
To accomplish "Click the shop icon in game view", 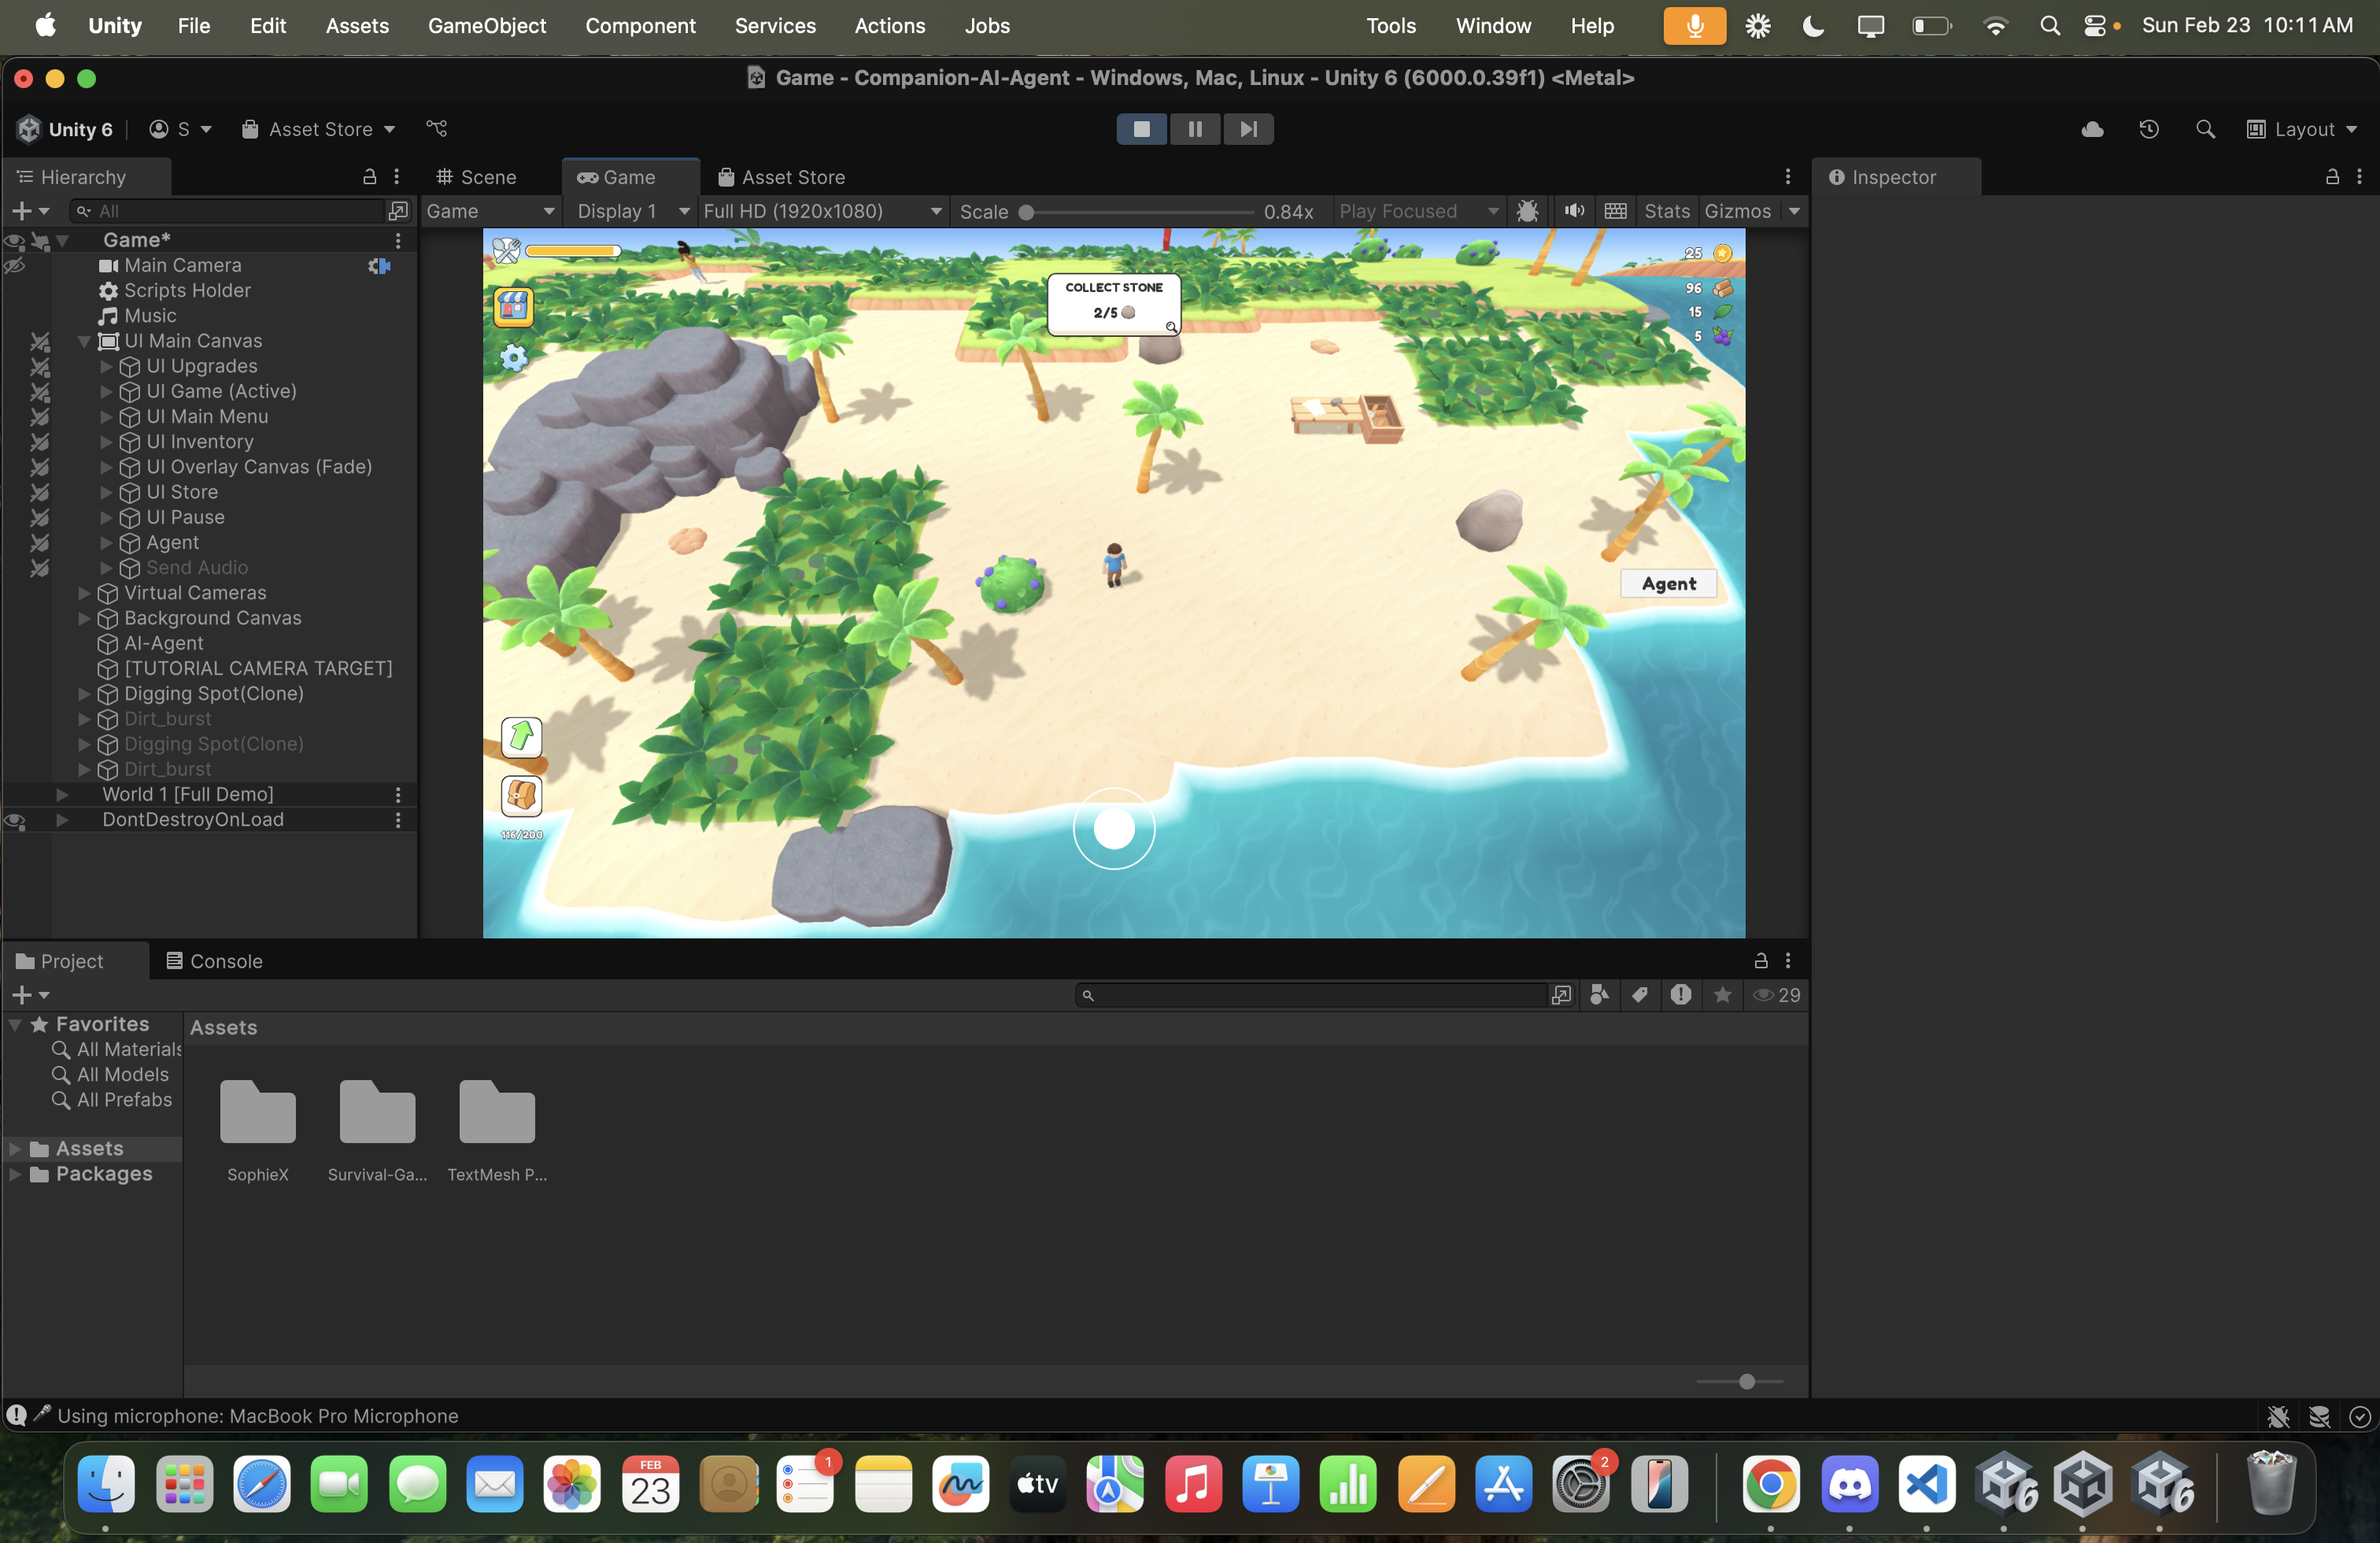I will [x=513, y=306].
